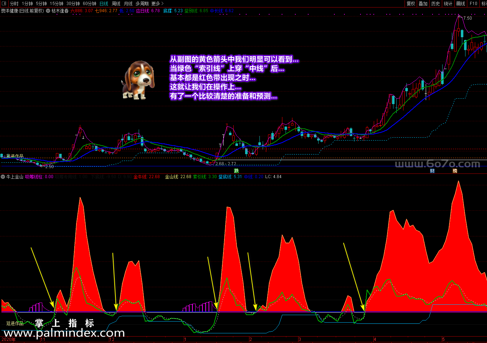
Task: Switch to the 分时 intraday tab
Action: (14, 4)
